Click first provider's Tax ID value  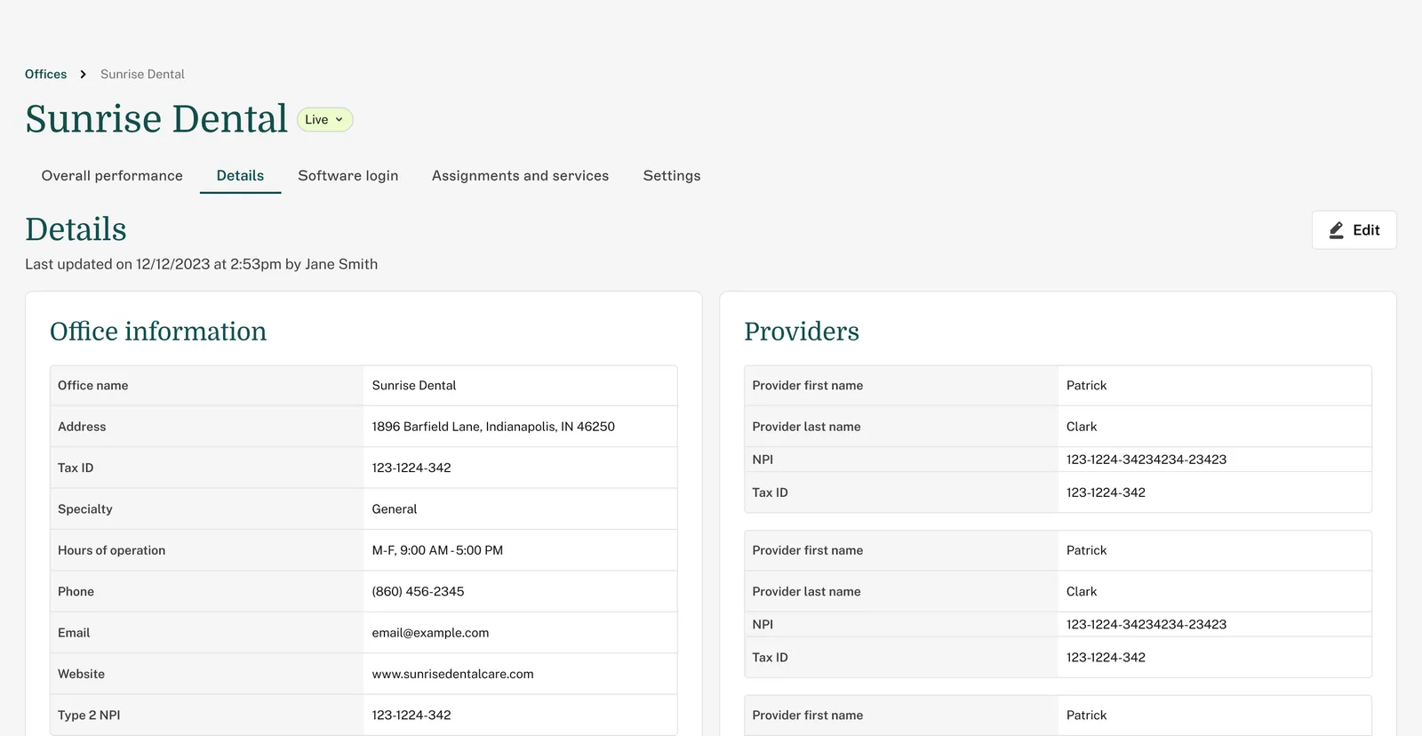(1106, 492)
